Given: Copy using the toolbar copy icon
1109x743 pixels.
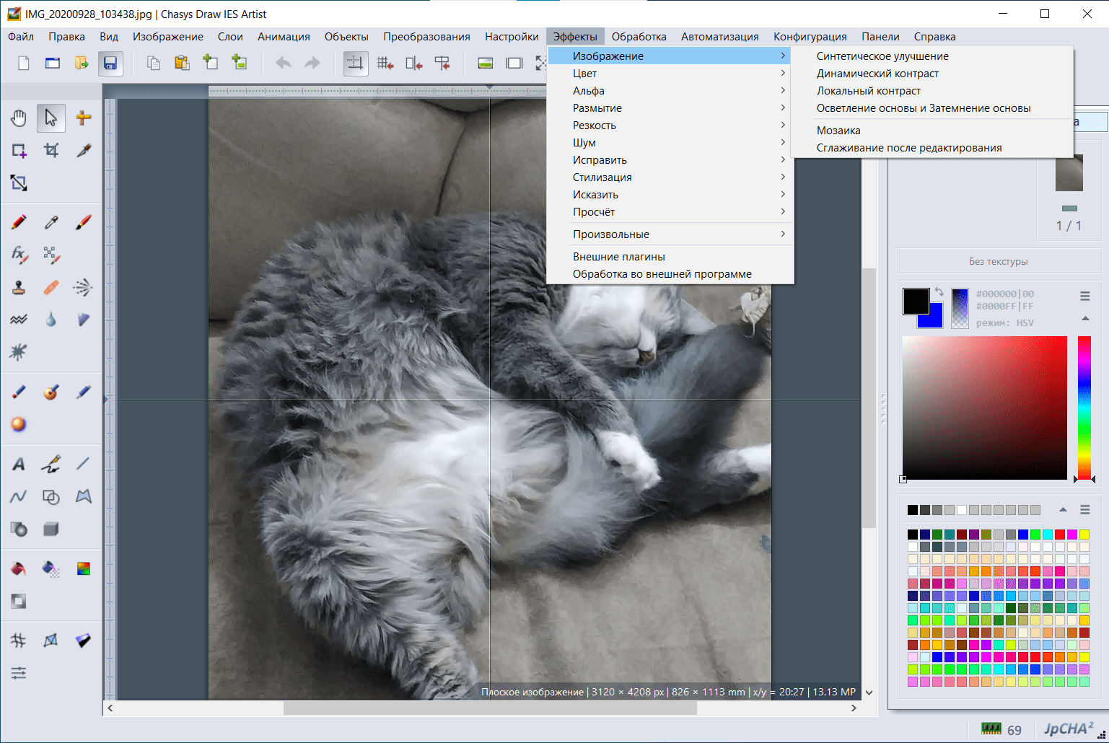Looking at the screenshot, I should (x=154, y=63).
